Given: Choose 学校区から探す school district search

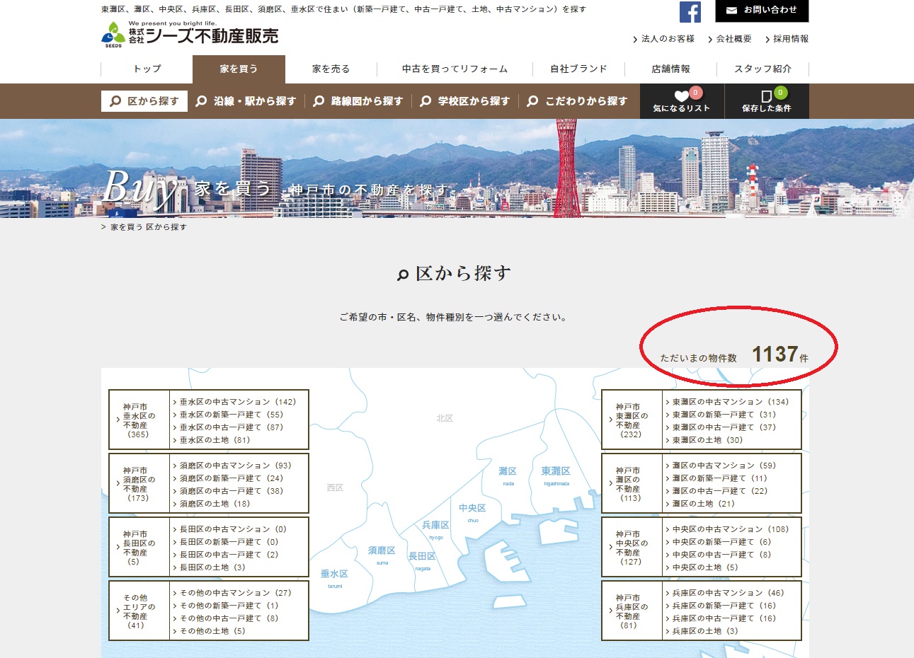Looking at the screenshot, I should tap(465, 101).
